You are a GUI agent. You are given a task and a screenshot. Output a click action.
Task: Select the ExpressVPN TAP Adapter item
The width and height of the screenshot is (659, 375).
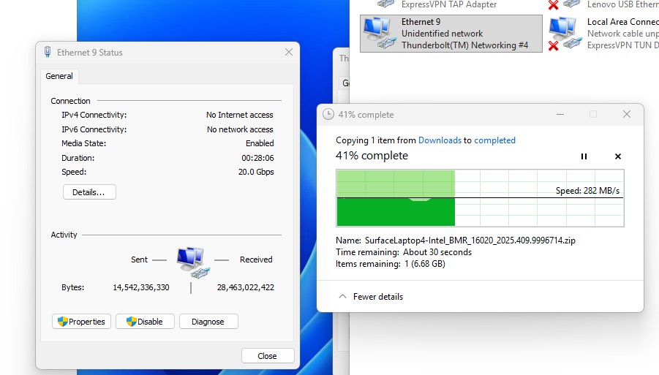pyautogui.click(x=448, y=4)
